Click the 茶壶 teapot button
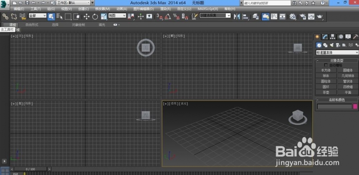 [x=326, y=93]
